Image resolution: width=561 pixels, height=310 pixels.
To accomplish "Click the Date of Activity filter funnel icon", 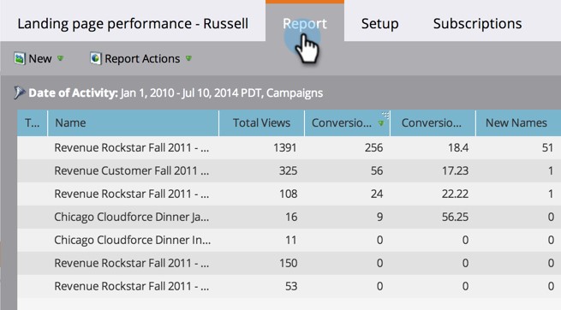I will 20,92.
